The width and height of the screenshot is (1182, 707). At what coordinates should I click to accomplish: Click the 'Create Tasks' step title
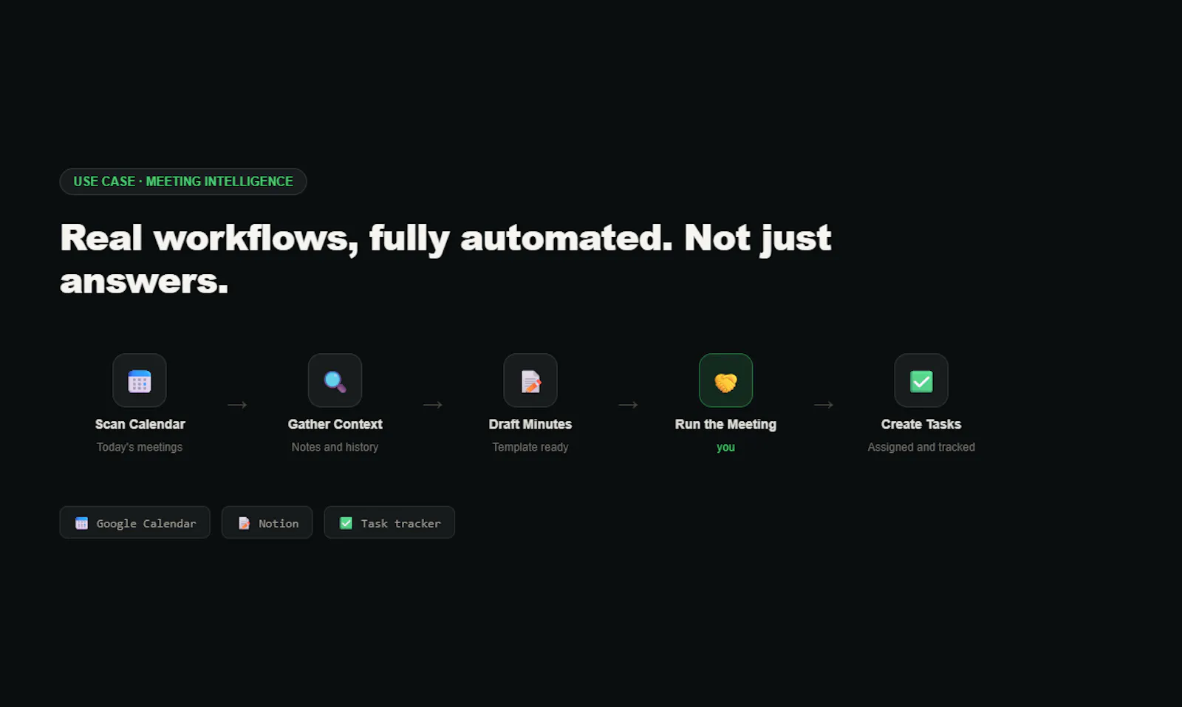(x=921, y=424)
